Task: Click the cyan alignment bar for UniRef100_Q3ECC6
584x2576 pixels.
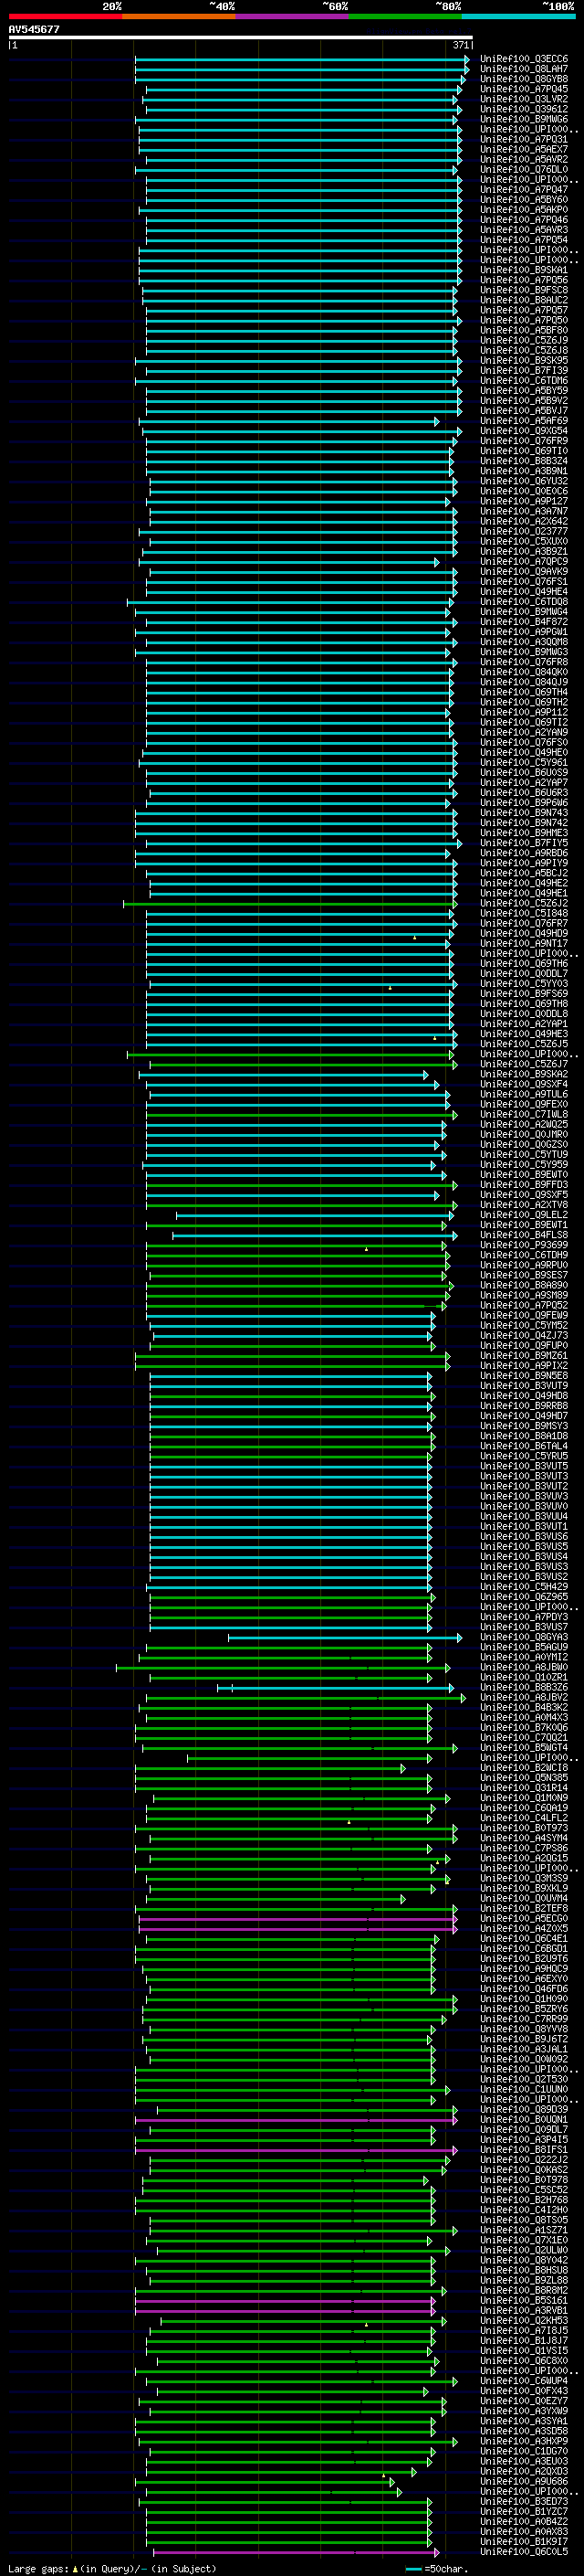Action: click(x=301, y=59)
